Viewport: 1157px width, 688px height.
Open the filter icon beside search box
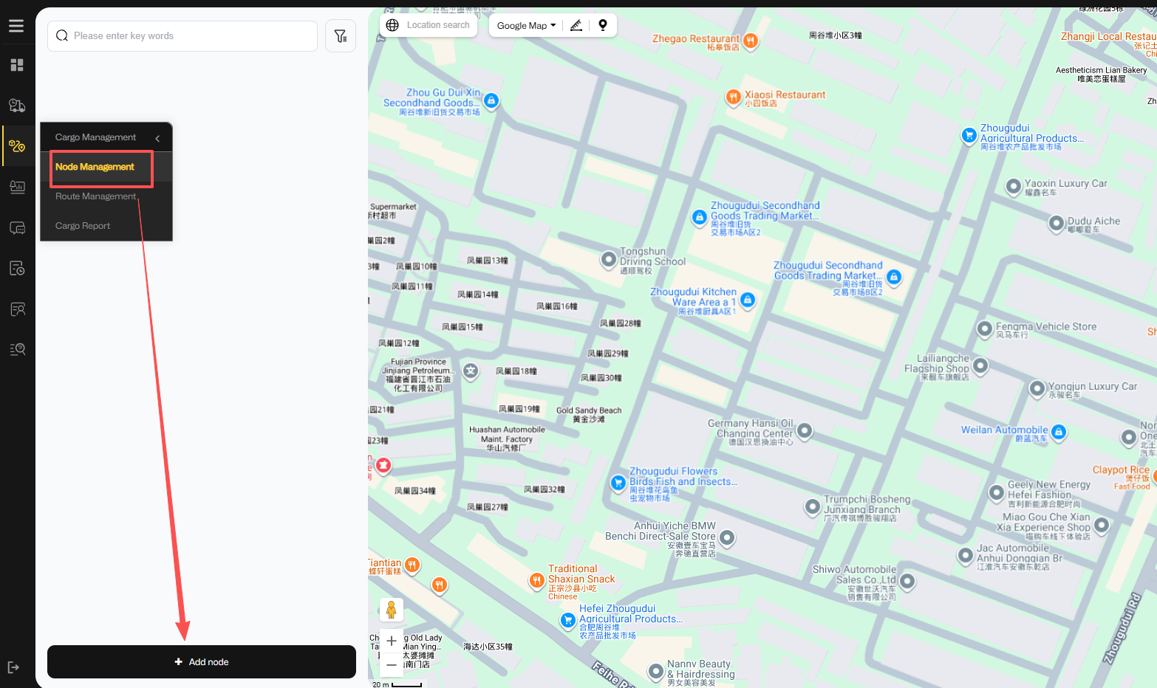coord(341,36)
